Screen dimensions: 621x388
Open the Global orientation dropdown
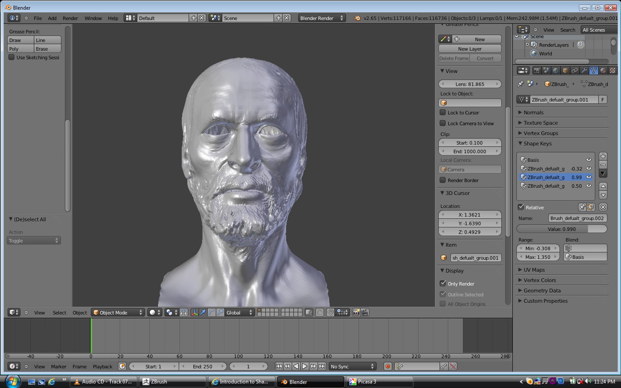point(240,313)
